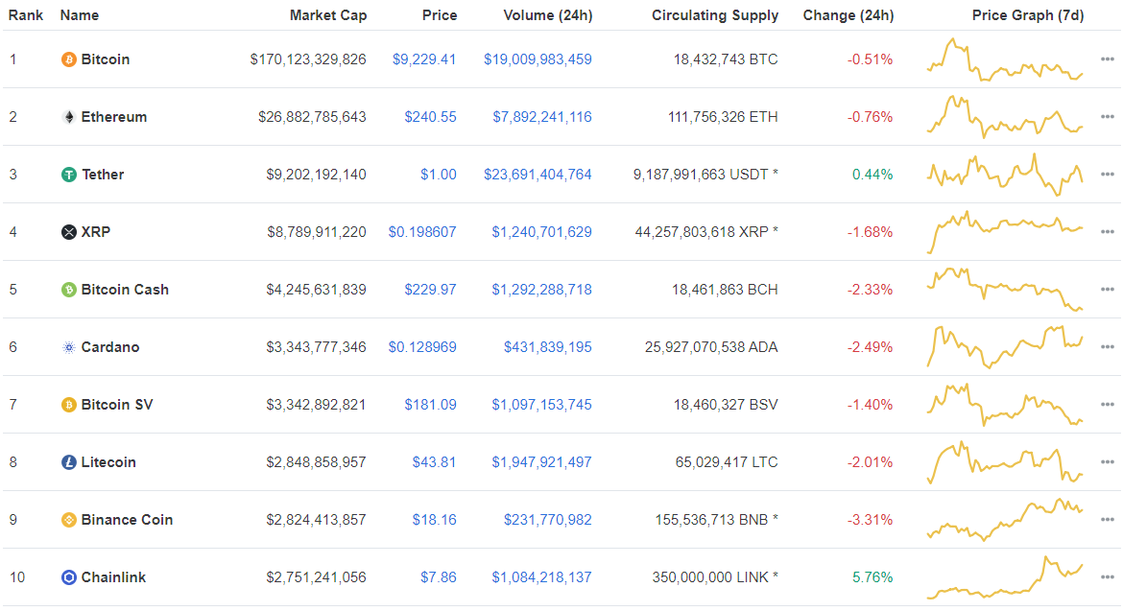Open the three-dot menu for Chainlink row
The width and height of the screenshot is (1123, 611).
tap(1108, 577)
